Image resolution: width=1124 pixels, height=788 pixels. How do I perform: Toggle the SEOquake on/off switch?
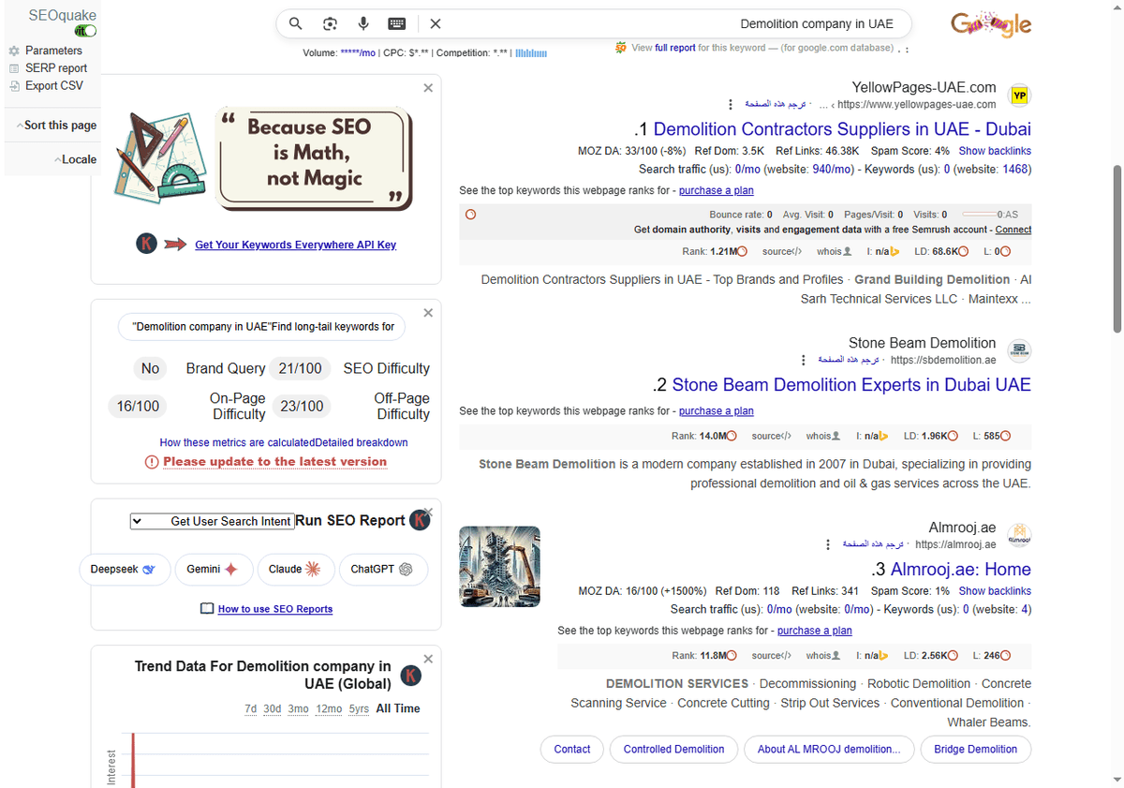86,31
